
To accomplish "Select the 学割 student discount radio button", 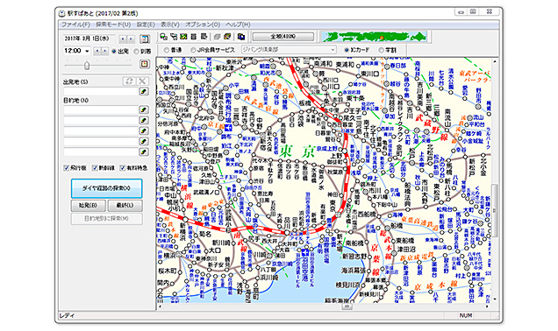I will 381,50.
